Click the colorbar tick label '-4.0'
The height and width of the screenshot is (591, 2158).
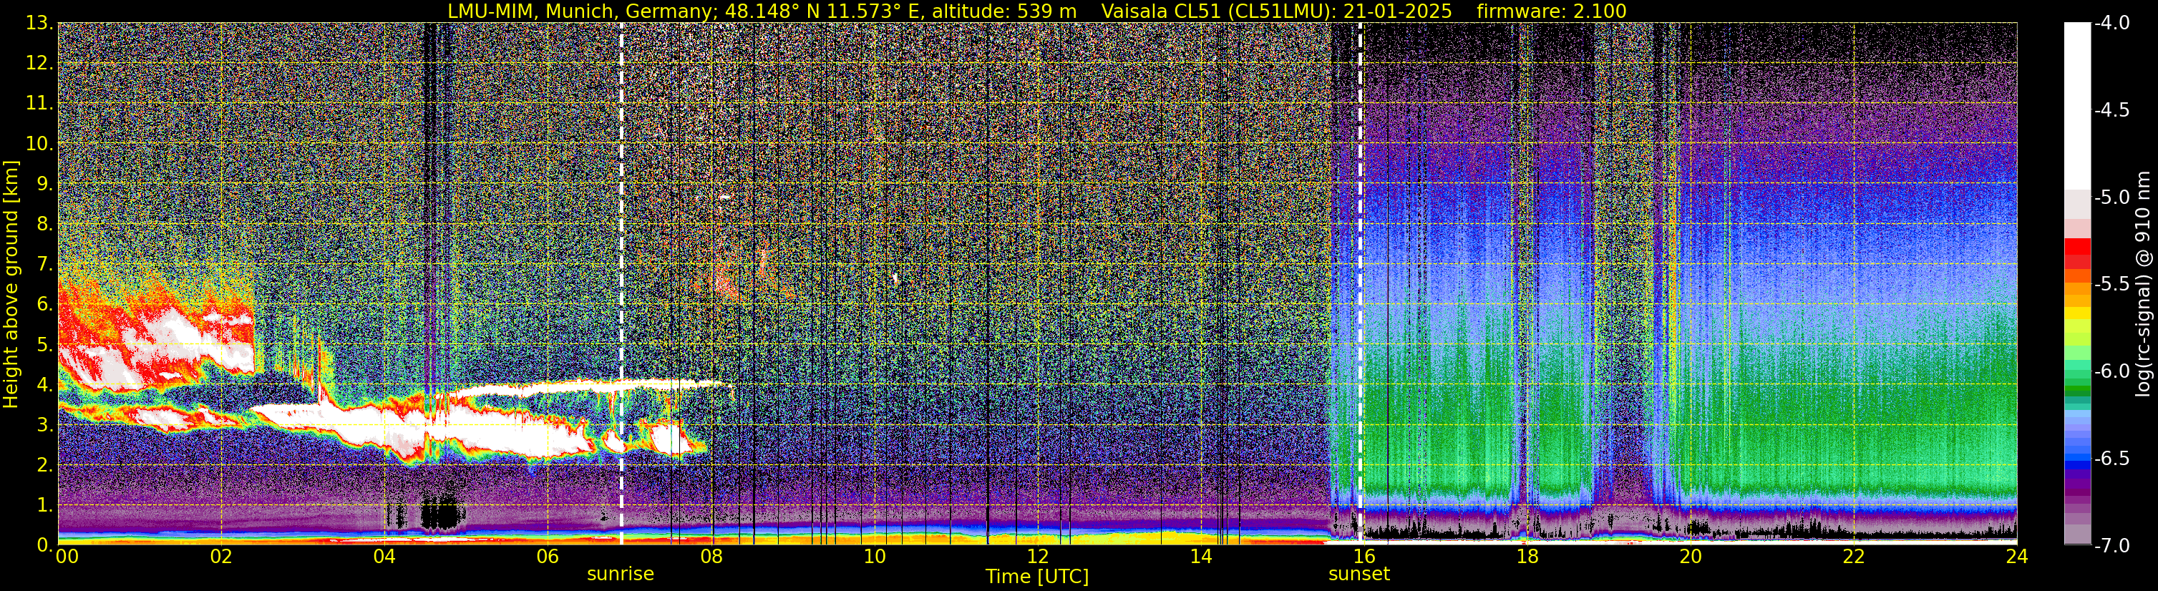click(2111, 23)
